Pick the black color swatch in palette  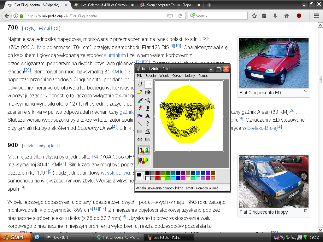click(148, 173)
